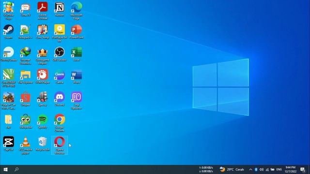Open the volume speaker control
Image resolution: width=310 pixels, height=174 pixels.
pyautogui.click(x=262, y=170)
